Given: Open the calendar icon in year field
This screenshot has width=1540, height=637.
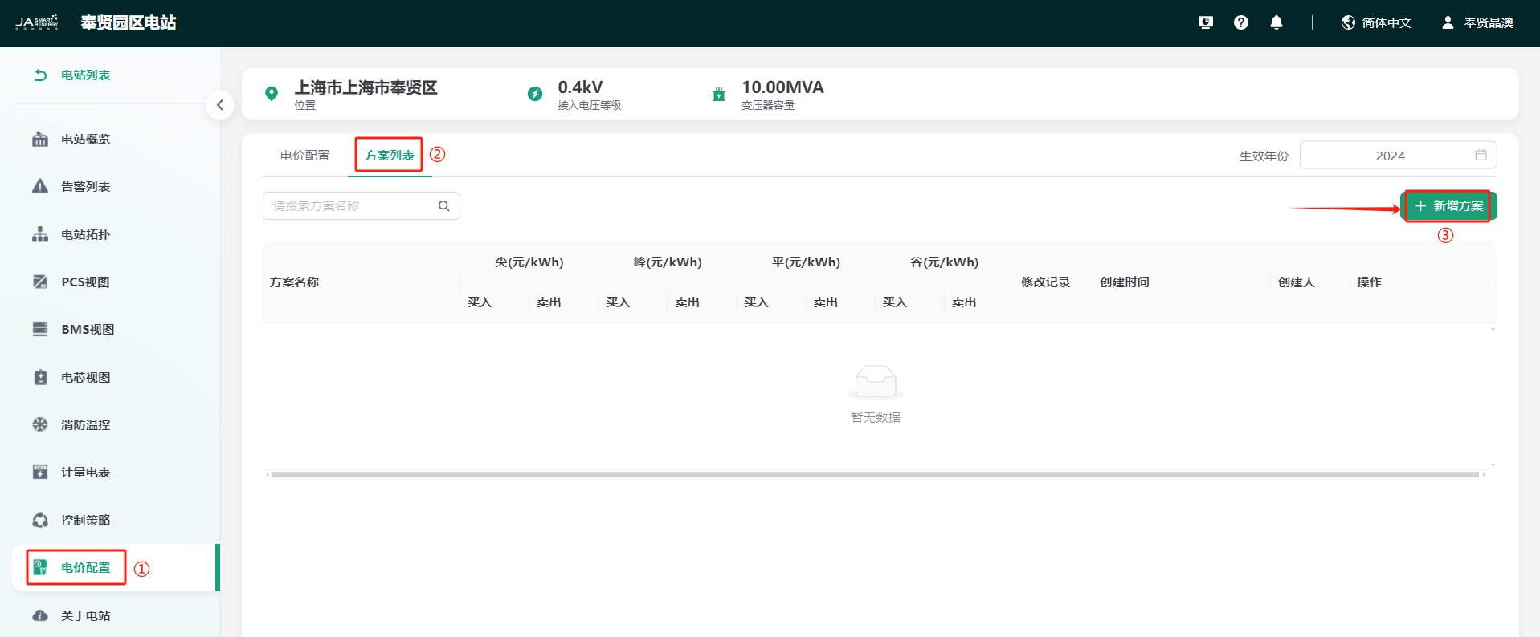Looking at the screenshot, I should click(x=1481, y=156).
